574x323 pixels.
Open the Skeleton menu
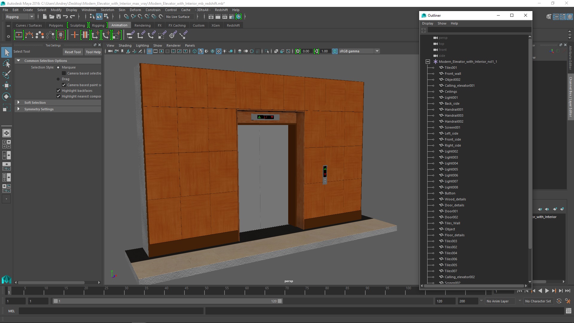click(x=107, y=10)
